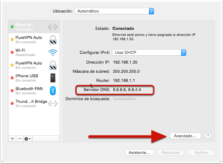Image resolution: width=223 pixels, height=164 pixels.
Task: Open the Avanzado settings
Action: [x=185, y=136]
